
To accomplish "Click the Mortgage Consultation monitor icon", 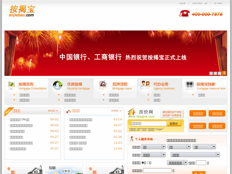I will click(11, 86).
